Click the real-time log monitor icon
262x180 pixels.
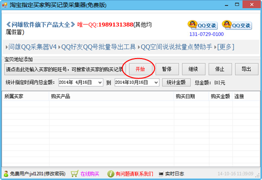pyautogui.click(x=161, y=174)
